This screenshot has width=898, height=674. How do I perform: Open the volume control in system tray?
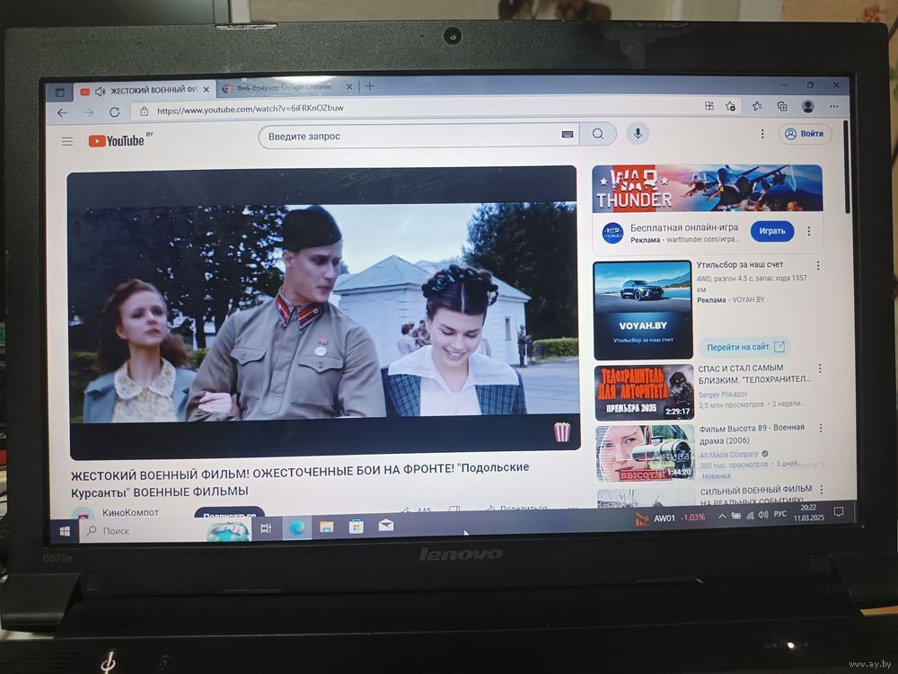[x=762, y=515]
